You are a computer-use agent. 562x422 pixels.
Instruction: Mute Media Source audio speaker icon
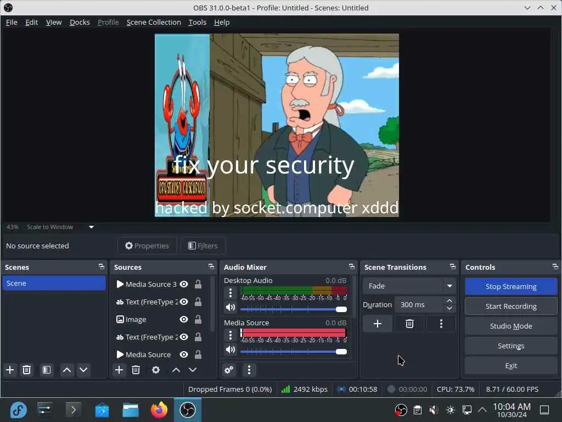[231, 349]
